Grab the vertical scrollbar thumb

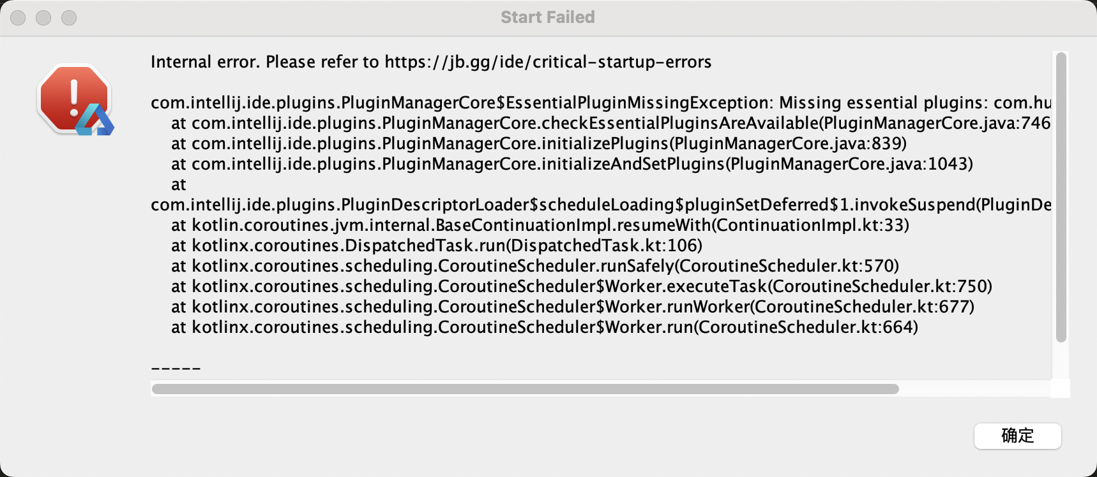(x=1061, y=198)
